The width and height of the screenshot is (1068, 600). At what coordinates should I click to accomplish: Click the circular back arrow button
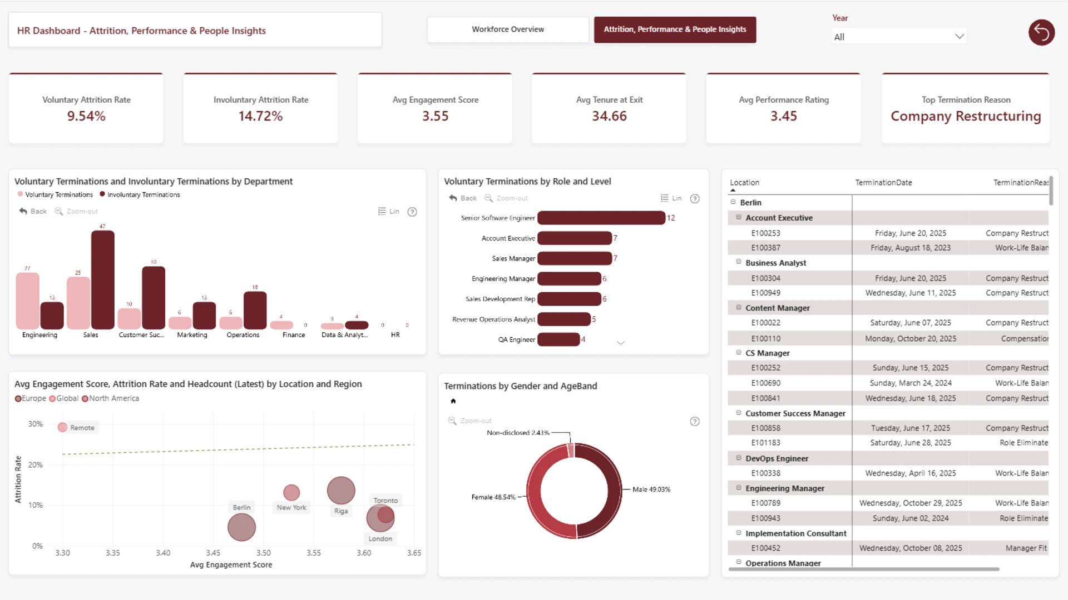1041,33
